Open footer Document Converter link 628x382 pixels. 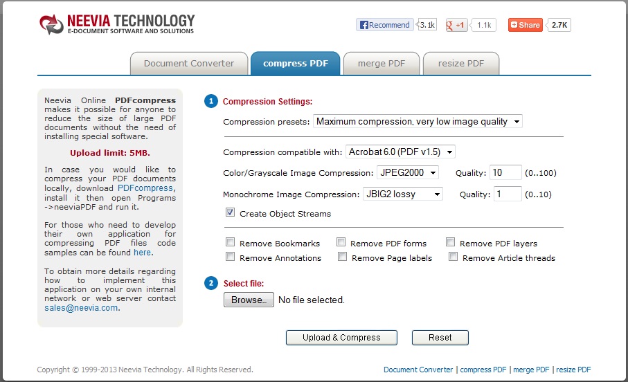pos(418,370)
